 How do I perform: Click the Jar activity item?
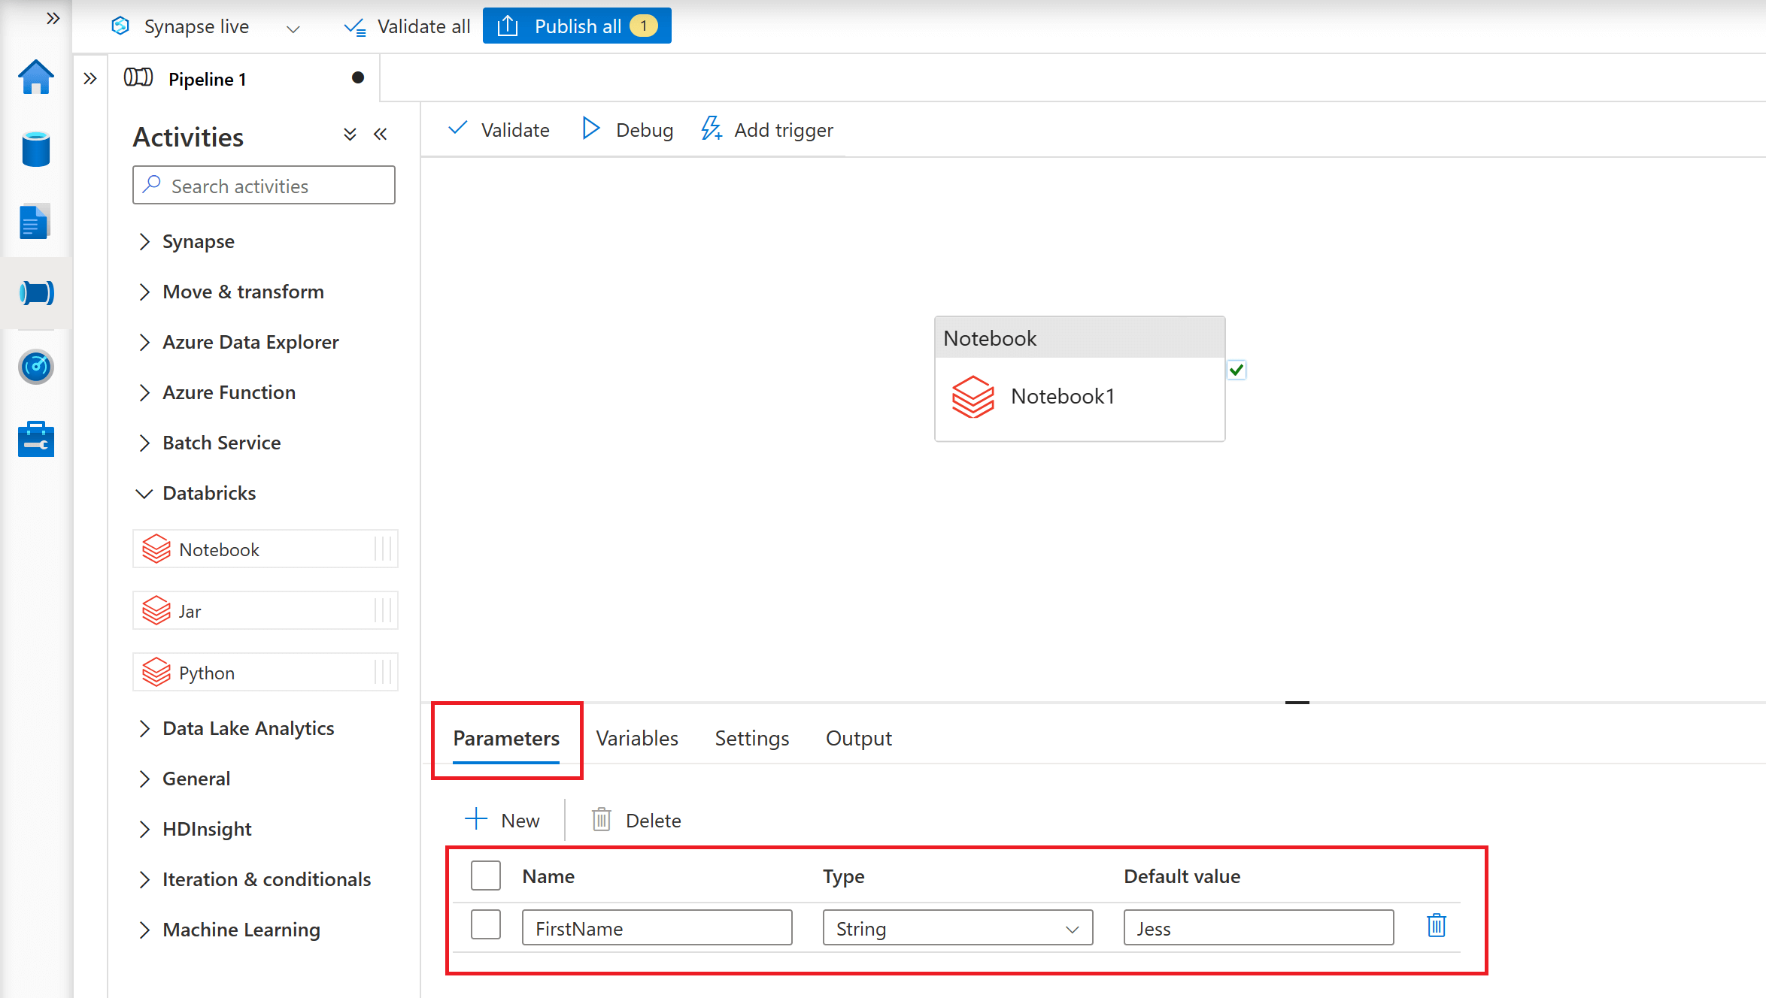point(266,611)
